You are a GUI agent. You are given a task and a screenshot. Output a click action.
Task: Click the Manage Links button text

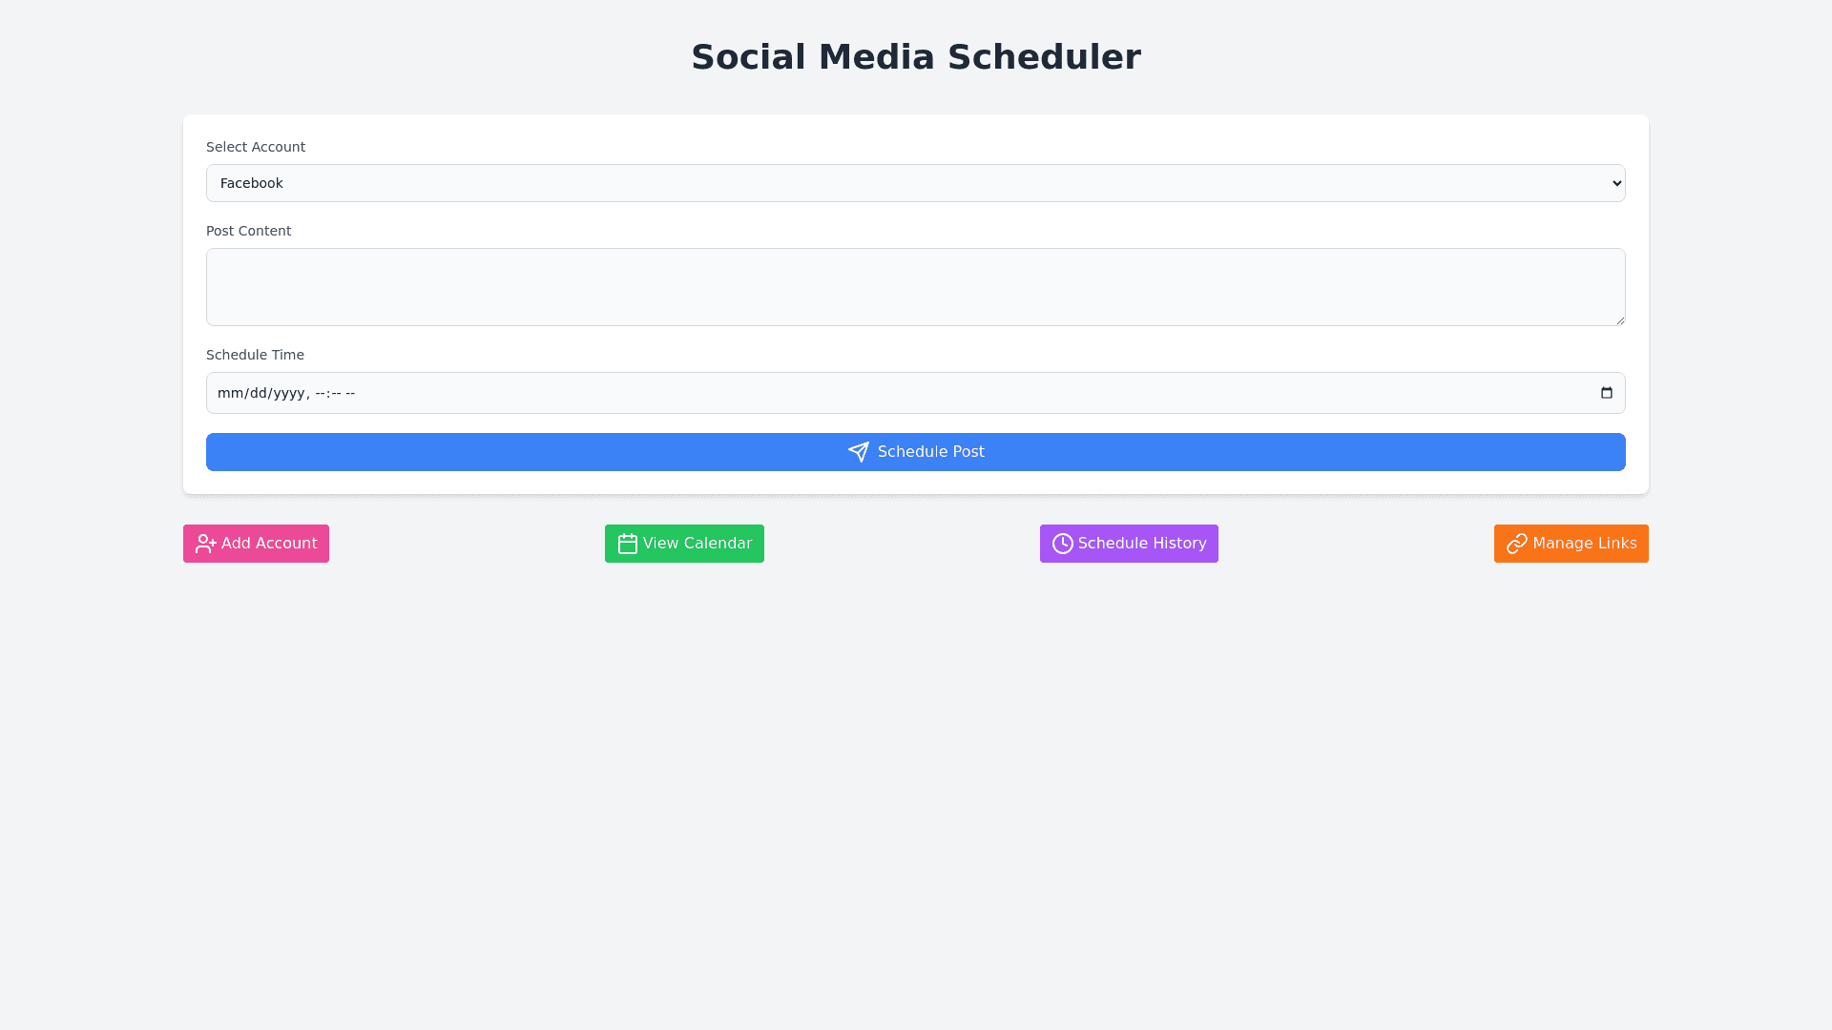pyautogui.click(x=1584, y=544)
